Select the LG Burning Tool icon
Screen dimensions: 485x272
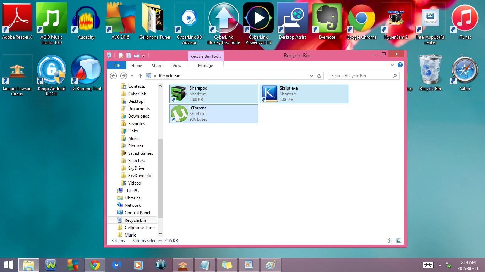(x=86, y=73)
